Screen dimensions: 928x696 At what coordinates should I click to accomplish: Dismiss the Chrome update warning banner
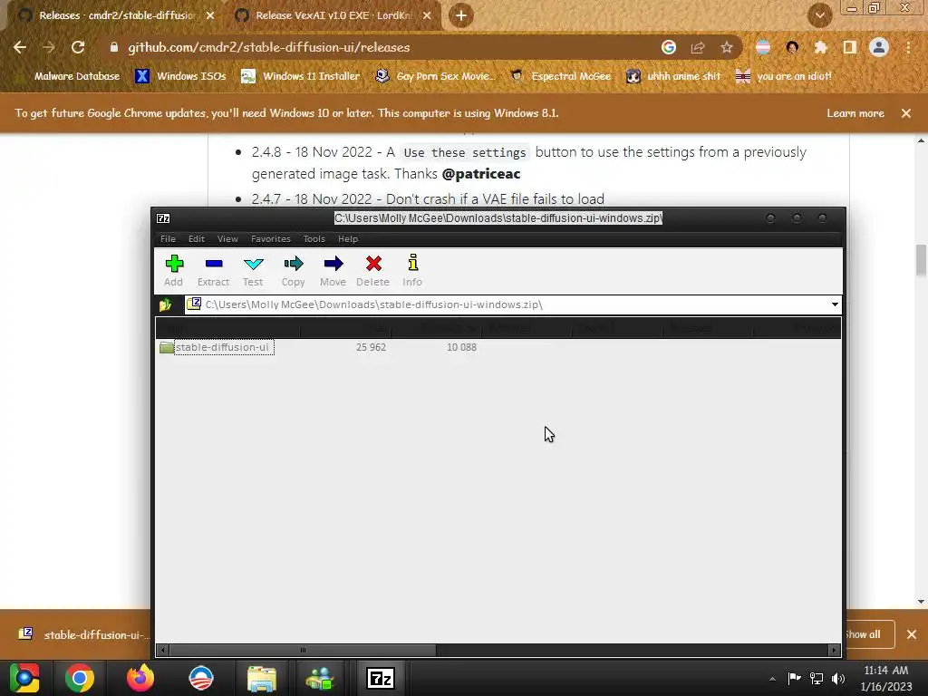(906, 113)
